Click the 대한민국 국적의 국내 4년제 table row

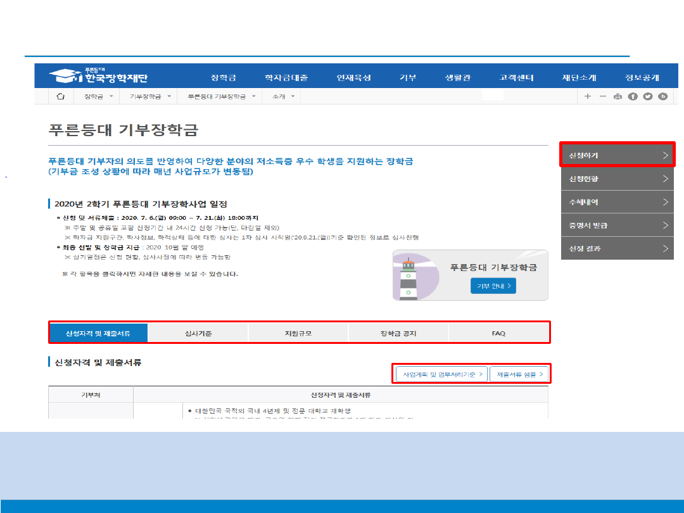tap(272, 411)
